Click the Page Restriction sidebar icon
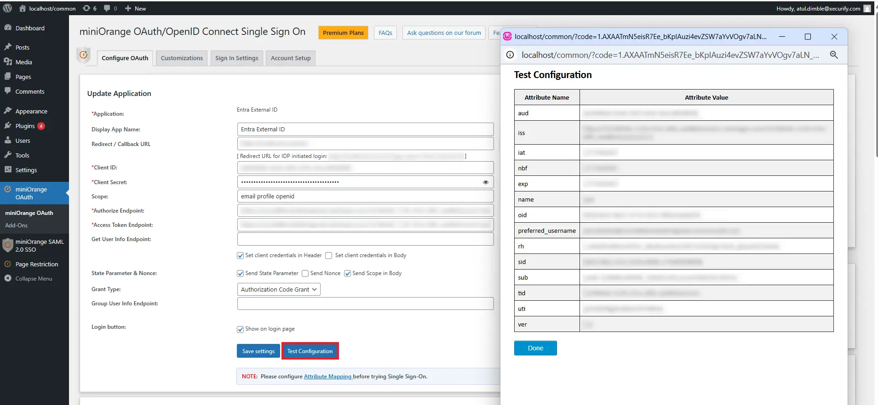The image size is (878, 405). coord(8,264)
